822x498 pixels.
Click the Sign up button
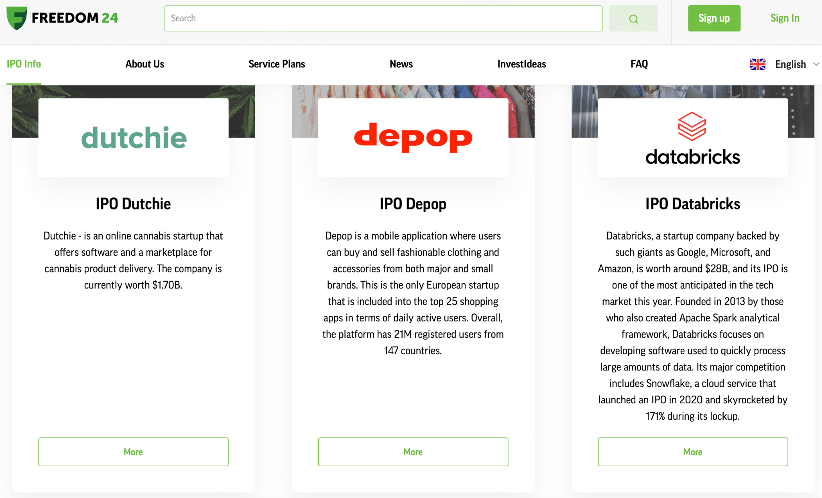(x=714, y=18)
